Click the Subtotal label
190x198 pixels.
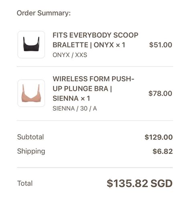tap(30, 137)
